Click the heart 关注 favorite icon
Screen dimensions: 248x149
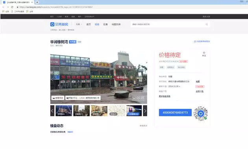click(204, 54)
